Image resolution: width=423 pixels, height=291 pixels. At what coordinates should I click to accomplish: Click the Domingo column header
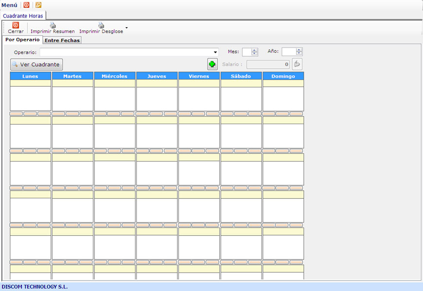(x=283, y=76)
